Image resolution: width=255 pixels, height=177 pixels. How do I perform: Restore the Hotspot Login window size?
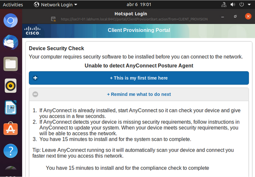click(x=235, y=16)
